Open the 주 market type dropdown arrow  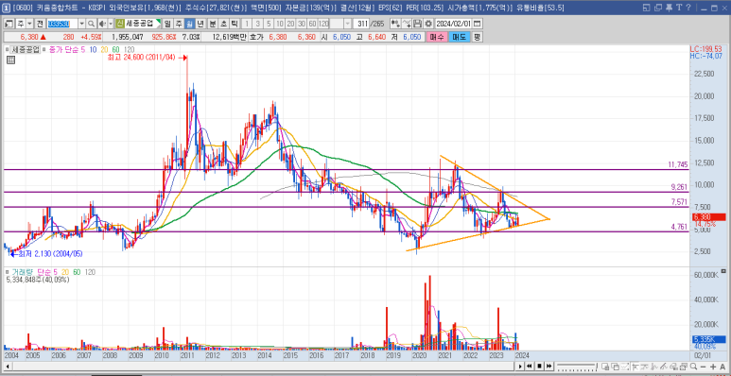pyautogui.click(x=30, y=24)
